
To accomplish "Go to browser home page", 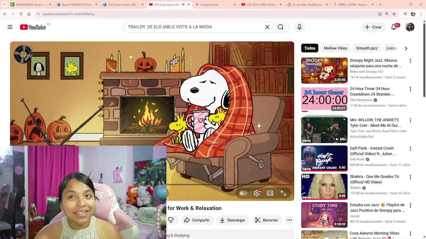I will [29, 14].
